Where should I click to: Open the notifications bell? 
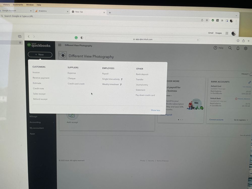click(238, 48)
